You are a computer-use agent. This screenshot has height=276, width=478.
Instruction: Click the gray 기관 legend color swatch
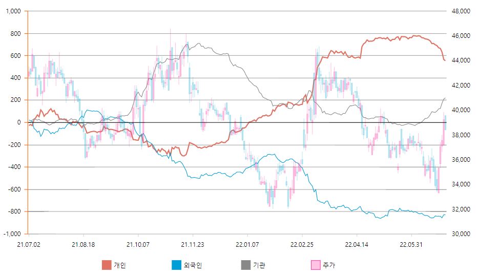[x=246, y=265]
